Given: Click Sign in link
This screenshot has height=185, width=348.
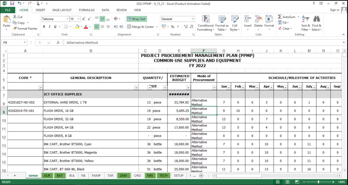Looking at the screenshot, I should tap(334, 10).
